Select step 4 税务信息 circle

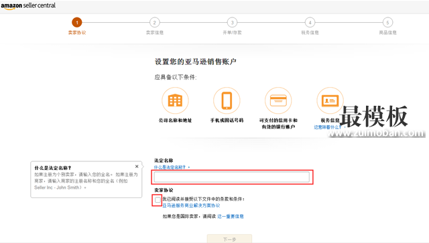point(310,22)
